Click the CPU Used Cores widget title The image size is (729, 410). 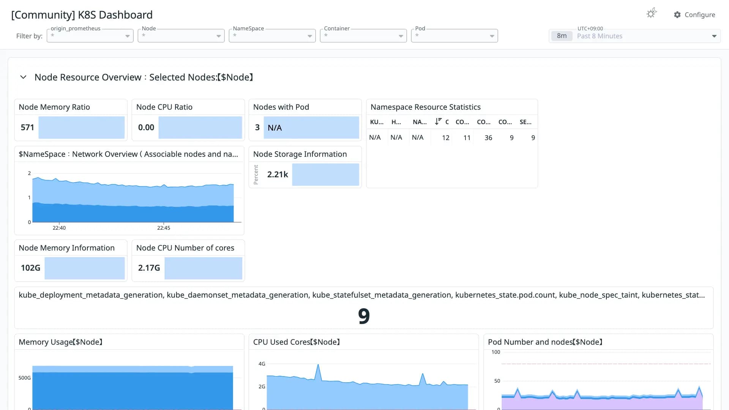[297, 342]
